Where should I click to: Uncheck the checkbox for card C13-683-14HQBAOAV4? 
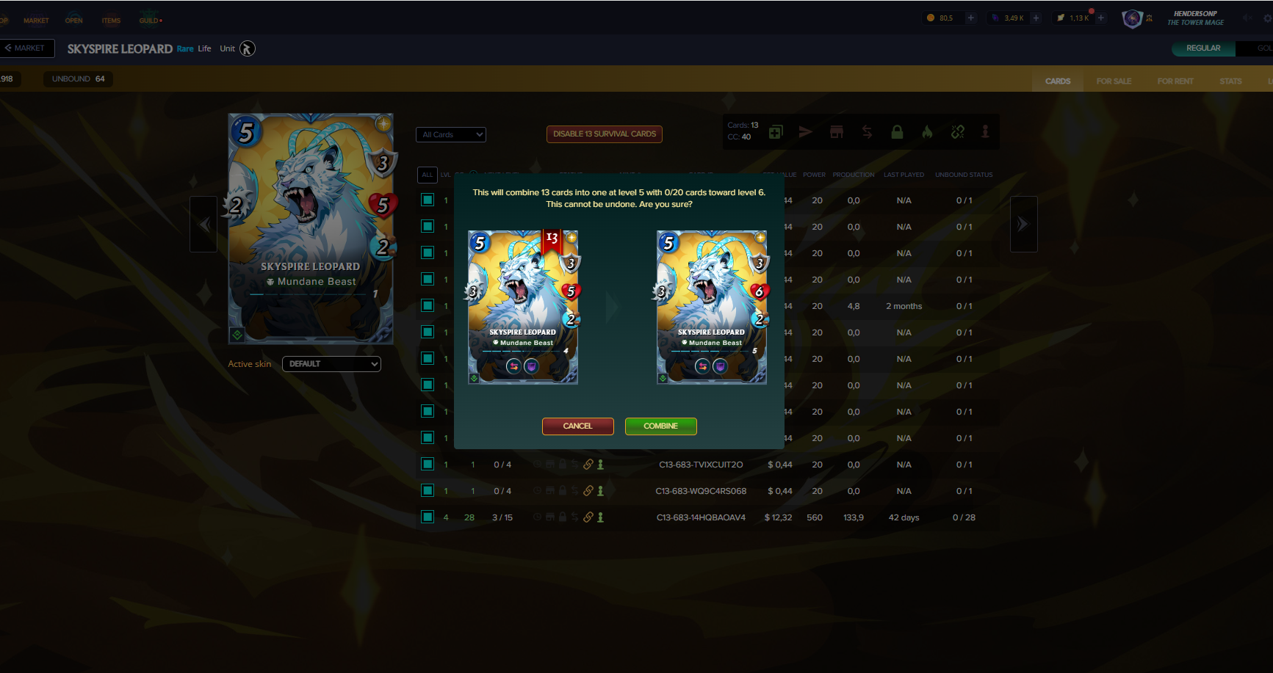[x=428, y=517]
